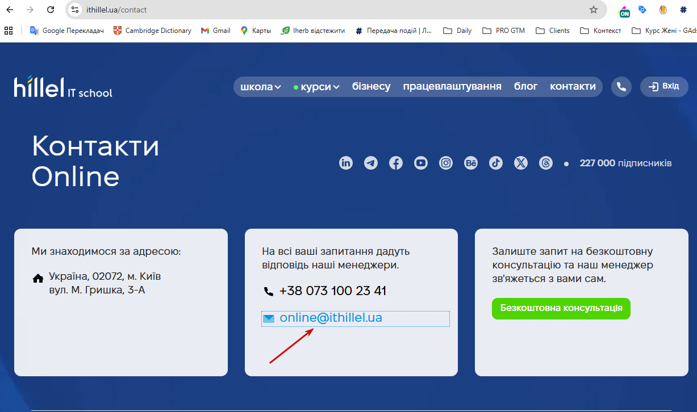
Task: Open the 'Передача подій' bookmark
Action: click(x=393, y=31)
